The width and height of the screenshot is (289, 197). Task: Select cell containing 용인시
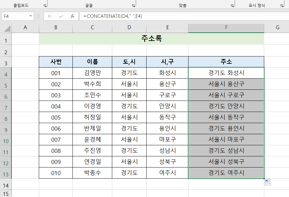(167, 128)
